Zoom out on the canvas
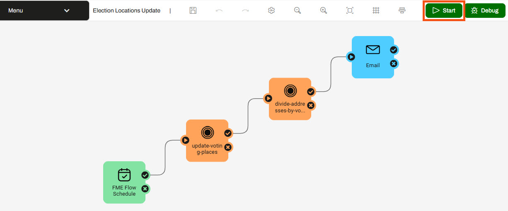This screenshot has width=508, height=211. click(x=297, y=10)
